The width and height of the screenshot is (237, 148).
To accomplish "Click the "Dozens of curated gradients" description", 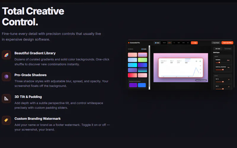I will [62, 62].
